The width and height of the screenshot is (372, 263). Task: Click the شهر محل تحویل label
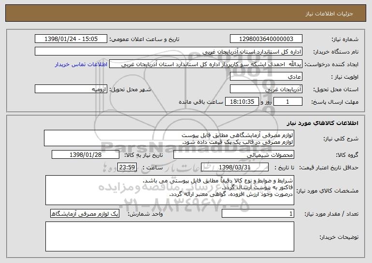(130, 89)
